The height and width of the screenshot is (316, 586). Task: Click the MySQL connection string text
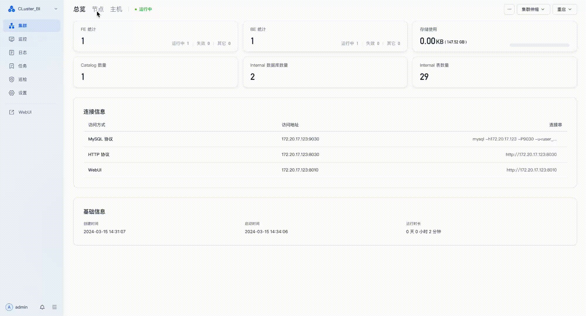[x=514, y=139]
